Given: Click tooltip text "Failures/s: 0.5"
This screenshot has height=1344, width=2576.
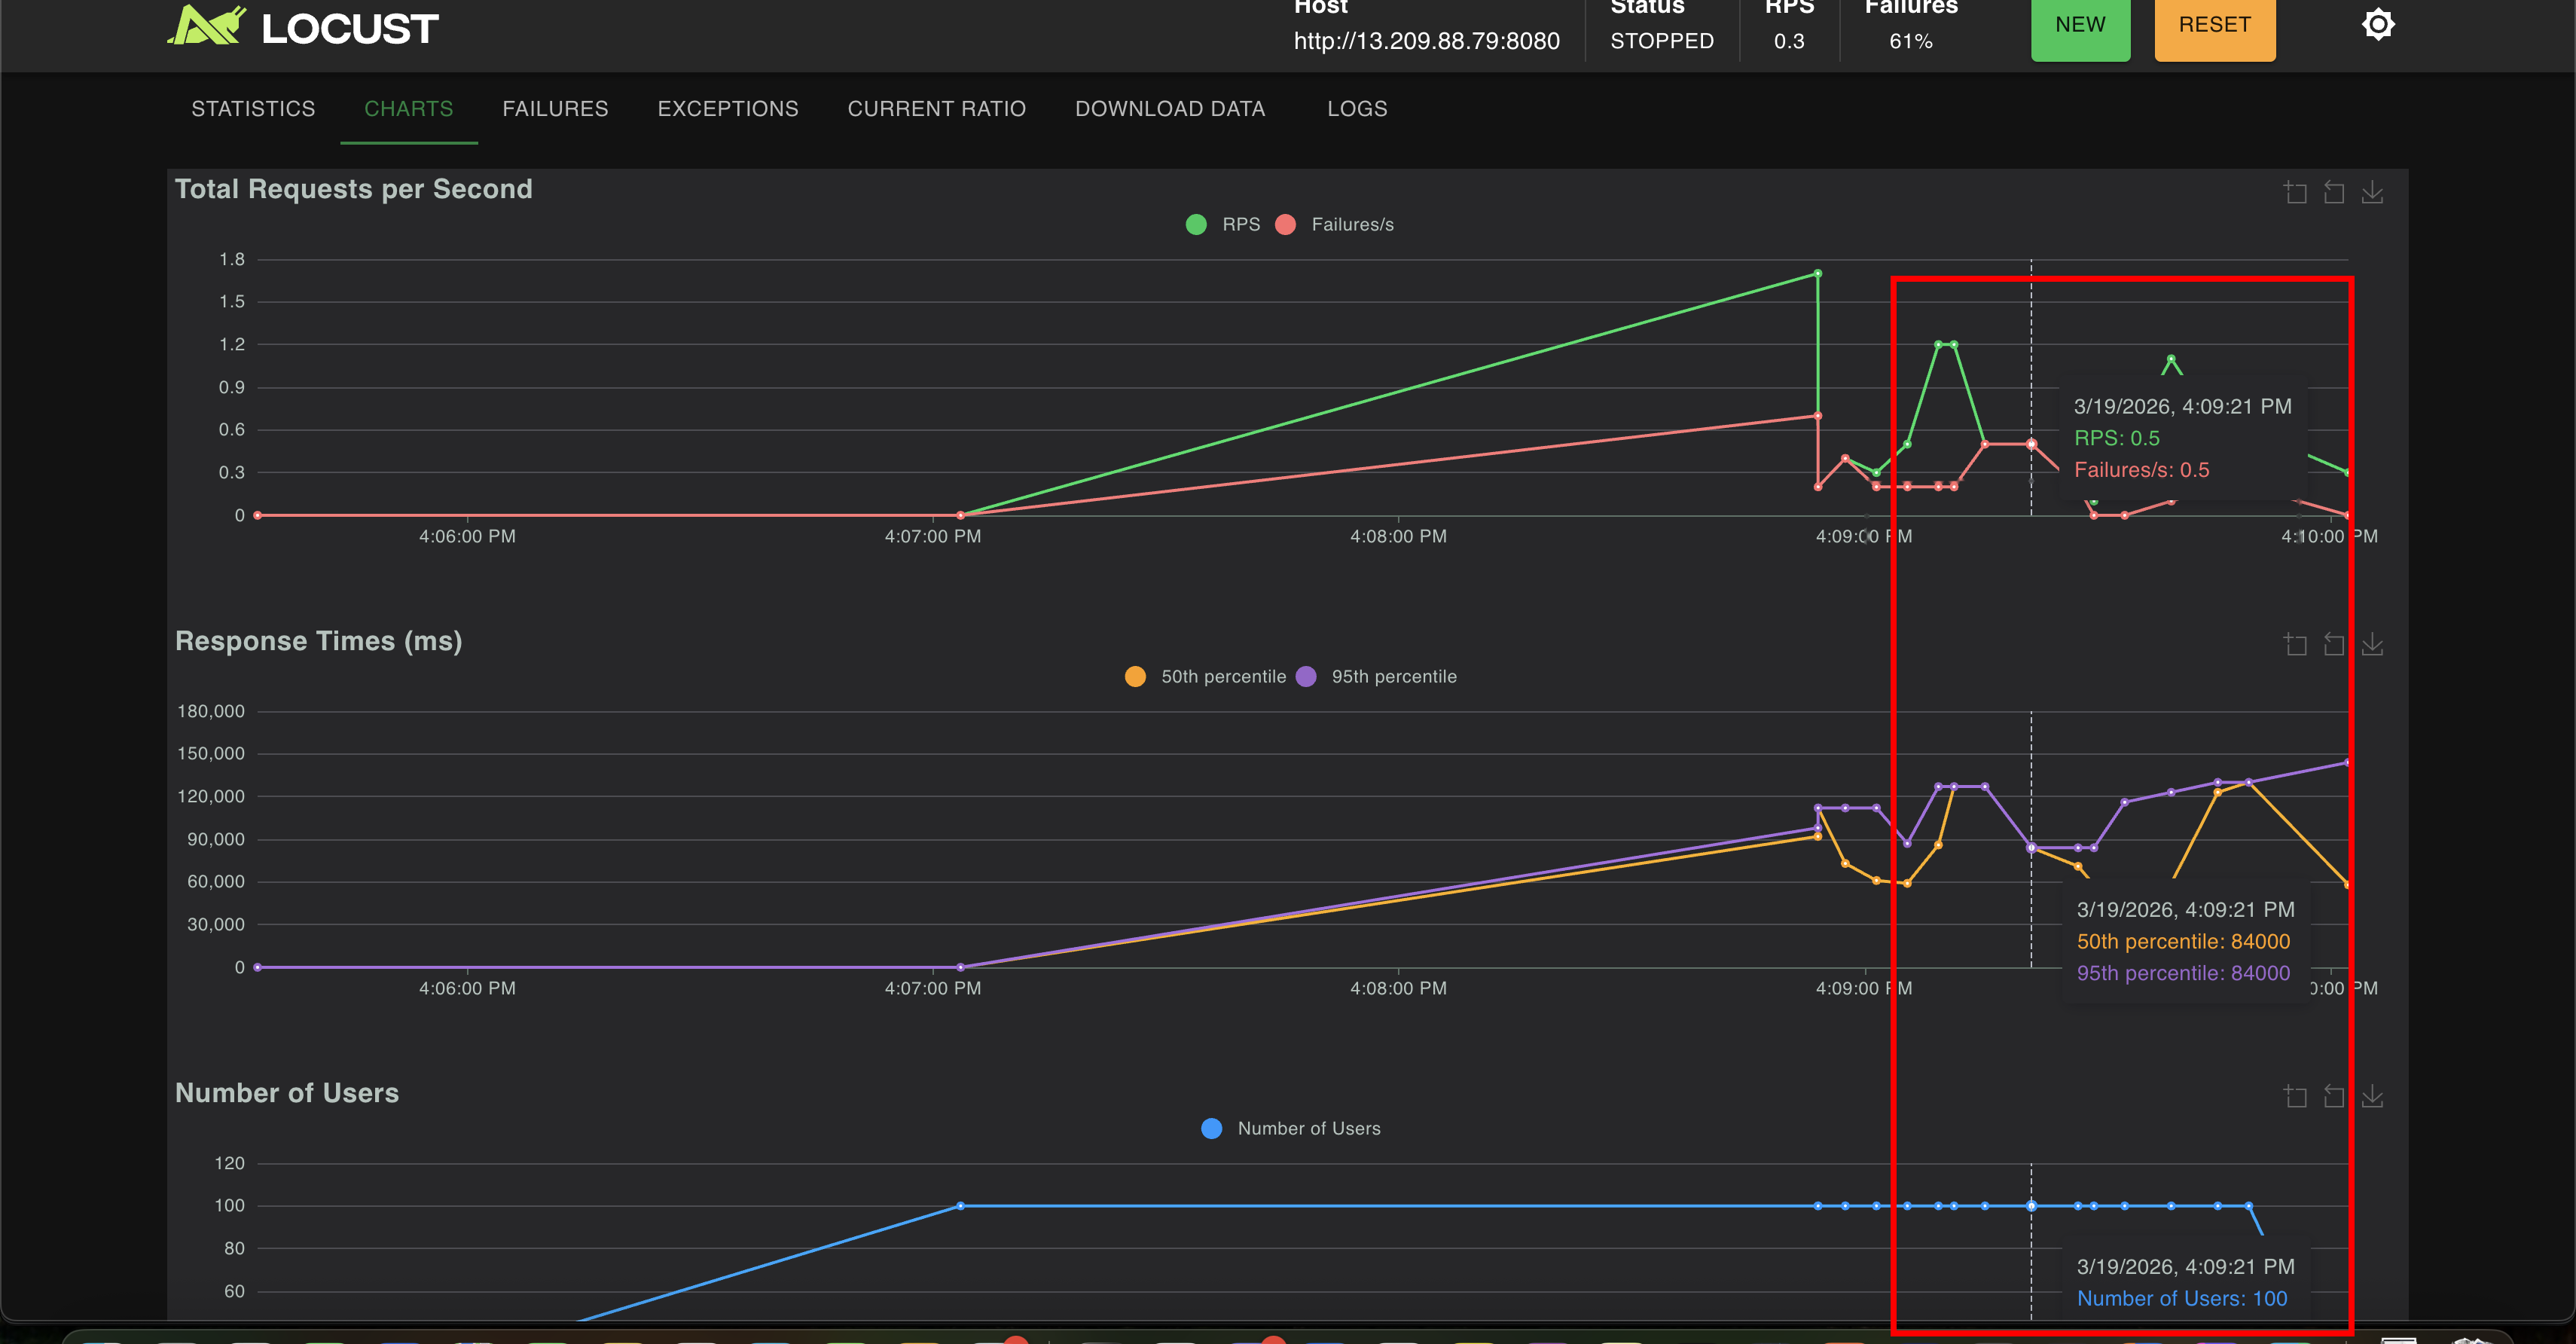Looking at the screenshot, I should (x=2141, y=470).
